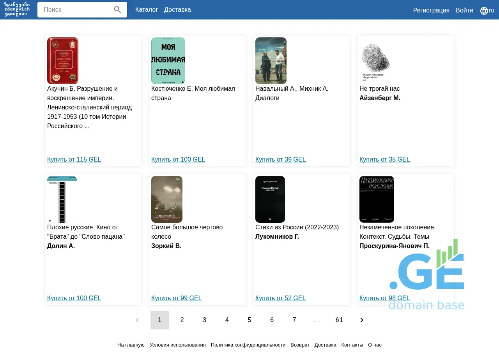Image resolution: width=499 pixels, height=352 pixels.
Task: Go to page 2 of results
Action: pos(182,320)
